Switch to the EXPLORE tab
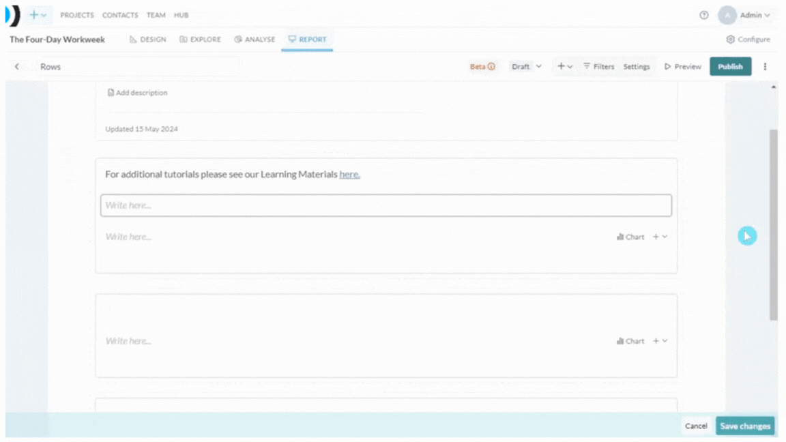This screenshot has height=442, width=786. point(200,39)
